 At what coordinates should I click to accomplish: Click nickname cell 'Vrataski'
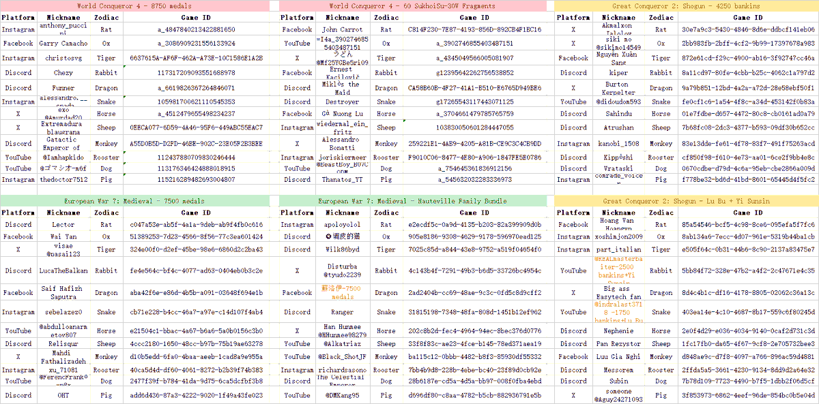point(618,168)
